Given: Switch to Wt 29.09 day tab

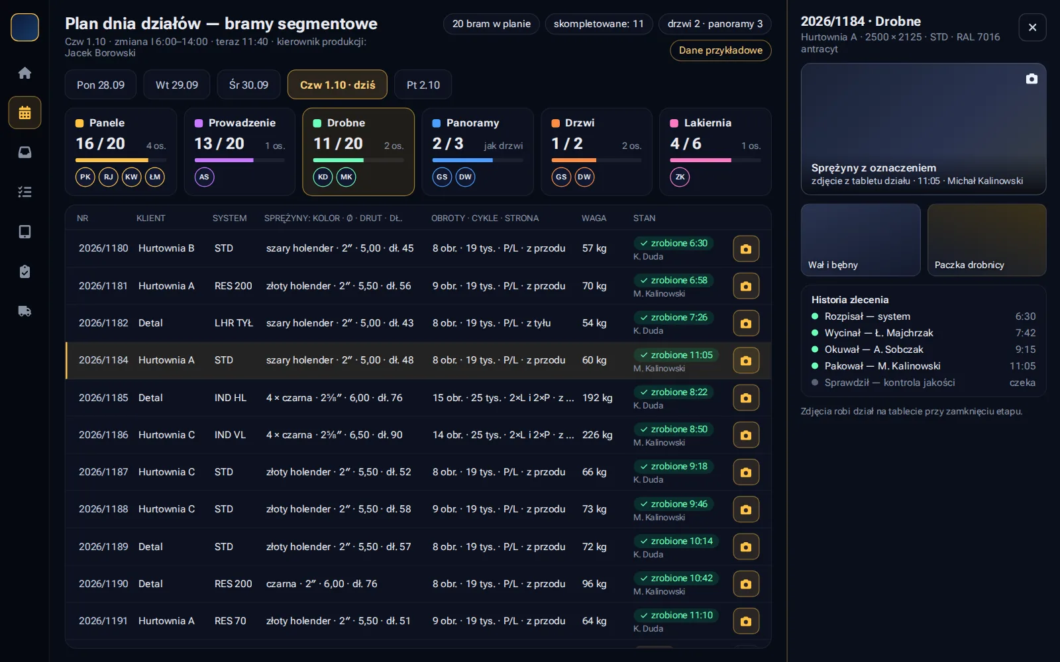Looking at the screenshot, I should click(177, 85).
